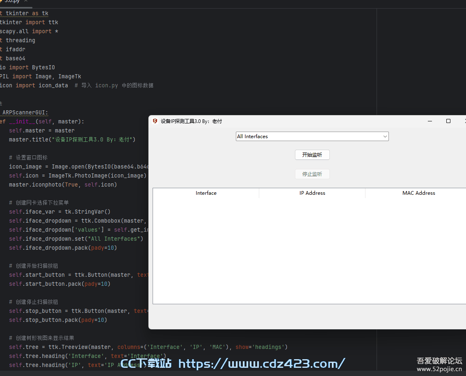Close the 3.0.py editor tab
Screen dimensions: 466x376
click(x=26, y=2)
